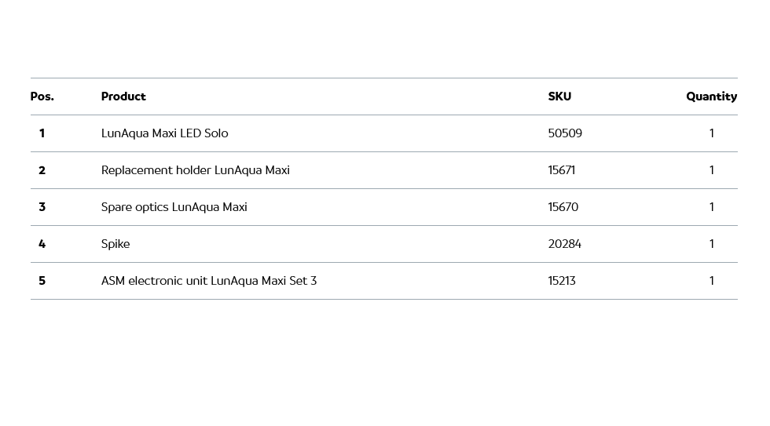770x426 pixels.
Task: Click the Quantity column header
Action: [x=711, y=96]
